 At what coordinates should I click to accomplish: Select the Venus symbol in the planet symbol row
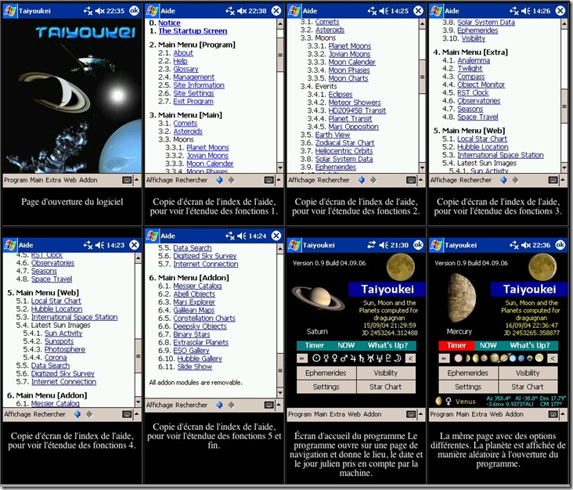pos(334,358)
